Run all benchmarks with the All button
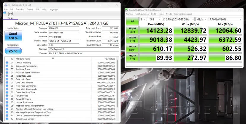 tap(132, 21)
